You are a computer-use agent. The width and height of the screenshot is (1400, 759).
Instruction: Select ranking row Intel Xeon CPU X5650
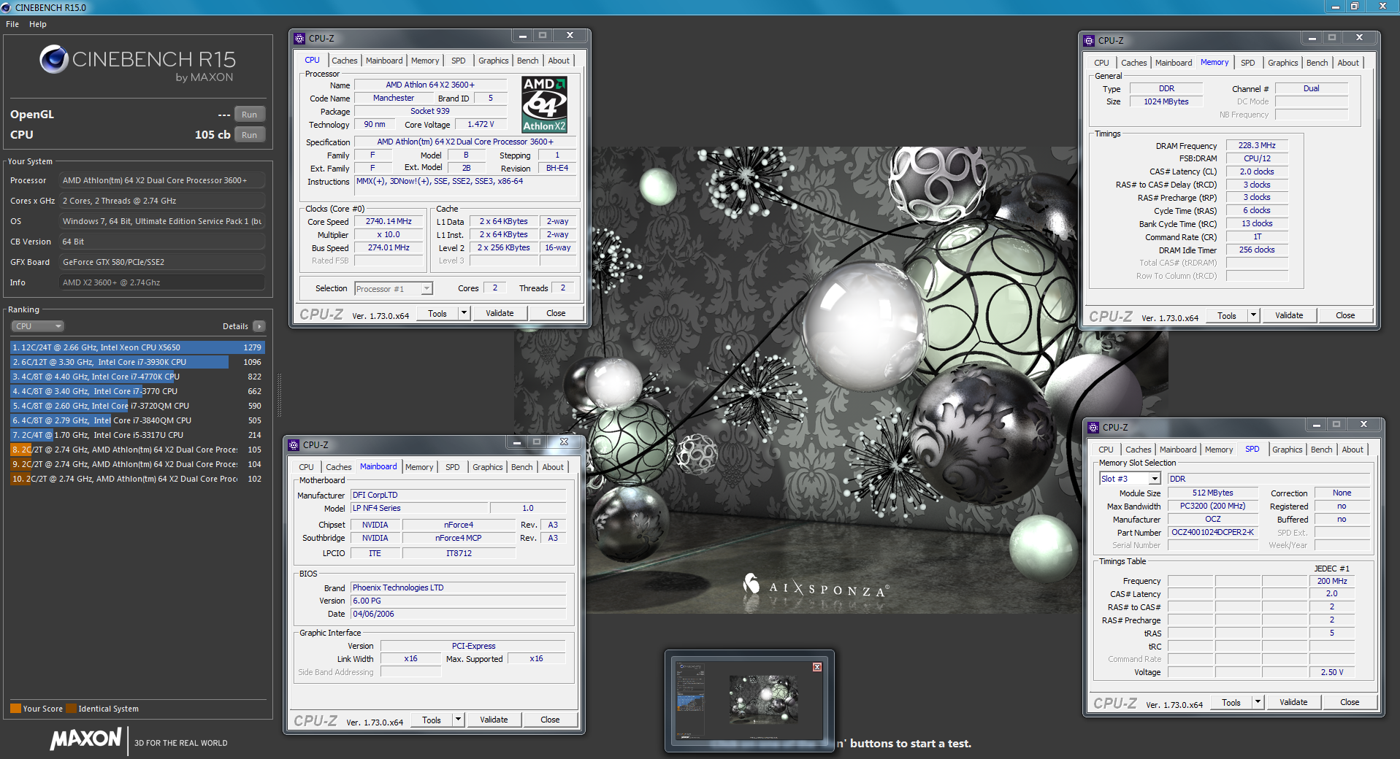click(137, 347)
